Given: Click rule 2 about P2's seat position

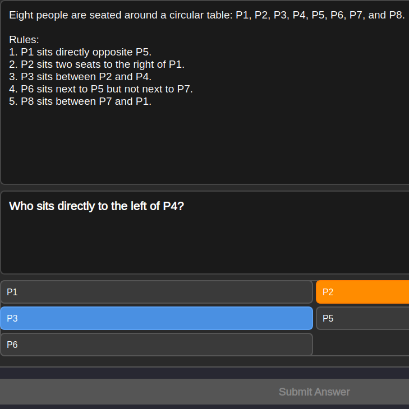Looking at the screenshot, I should pos(96,64).
